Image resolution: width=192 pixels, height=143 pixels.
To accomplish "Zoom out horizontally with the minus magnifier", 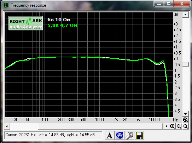I will pos(179,126).
